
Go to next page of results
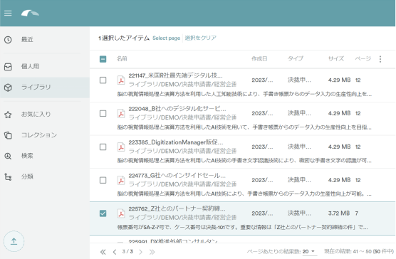[141, 252]
